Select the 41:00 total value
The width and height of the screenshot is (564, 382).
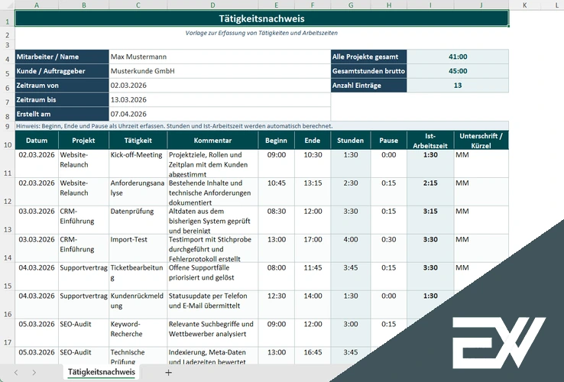pos(458,57)
